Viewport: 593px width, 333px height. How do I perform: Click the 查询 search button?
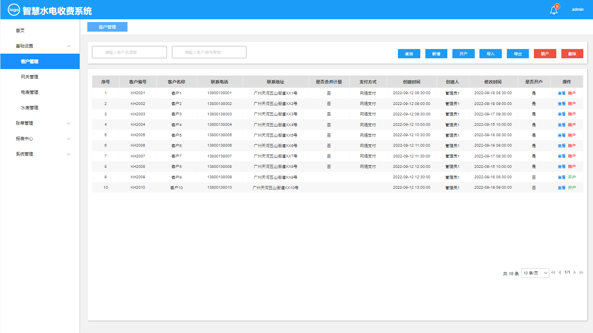click(x=409, y=54)
